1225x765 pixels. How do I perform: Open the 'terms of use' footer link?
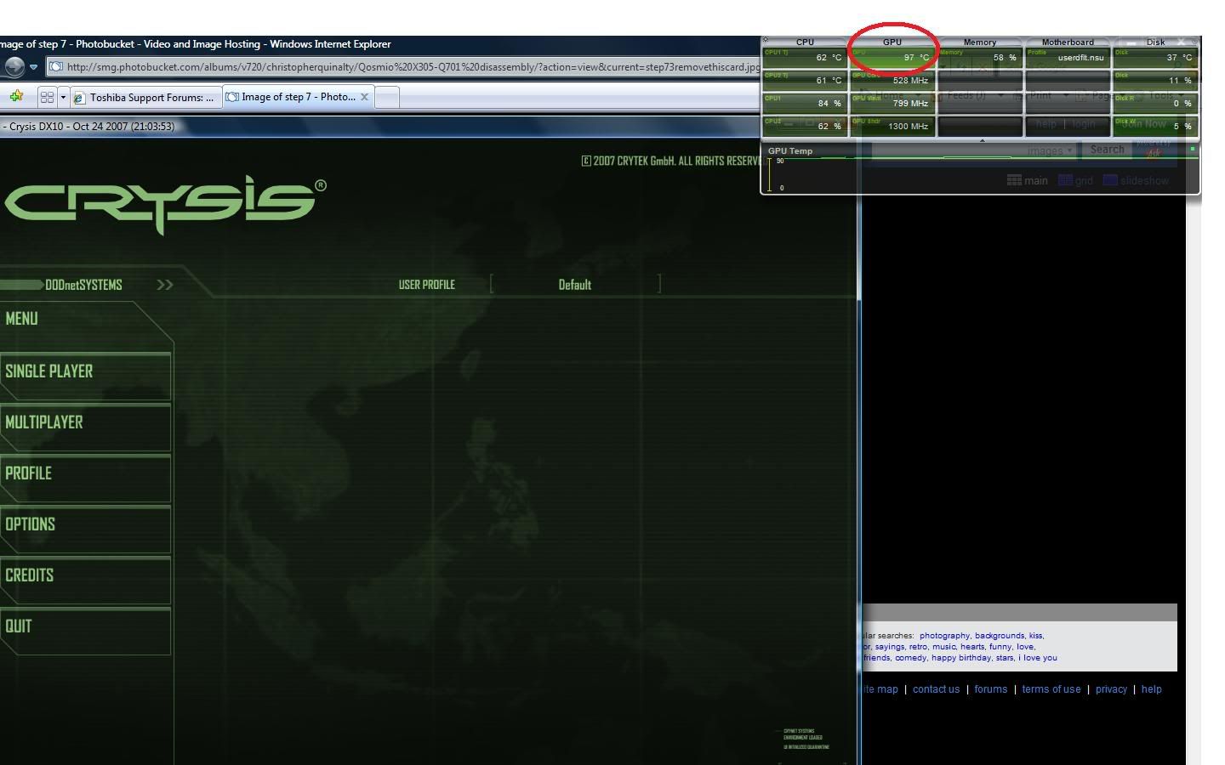pyautogui.click(x=1051, y=689)
